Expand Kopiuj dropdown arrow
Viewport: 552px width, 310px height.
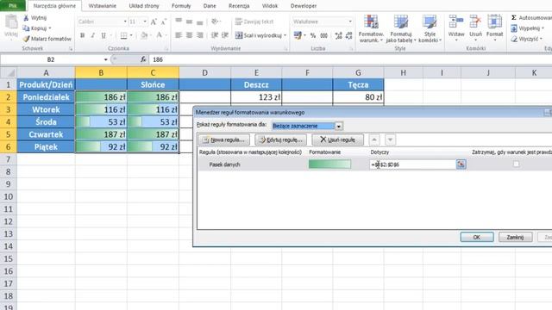(x=50, y=28)
